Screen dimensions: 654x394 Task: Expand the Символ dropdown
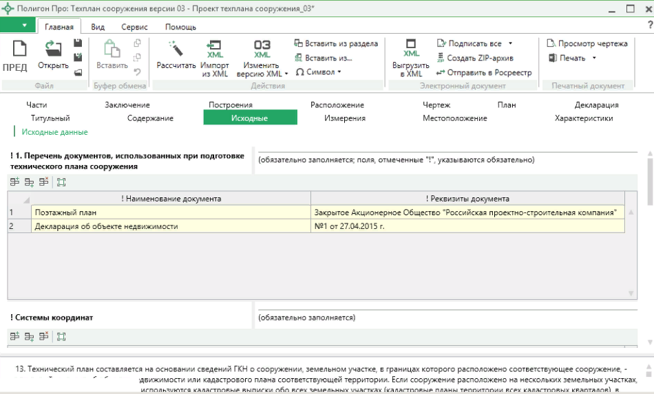(x=319, y=72)
